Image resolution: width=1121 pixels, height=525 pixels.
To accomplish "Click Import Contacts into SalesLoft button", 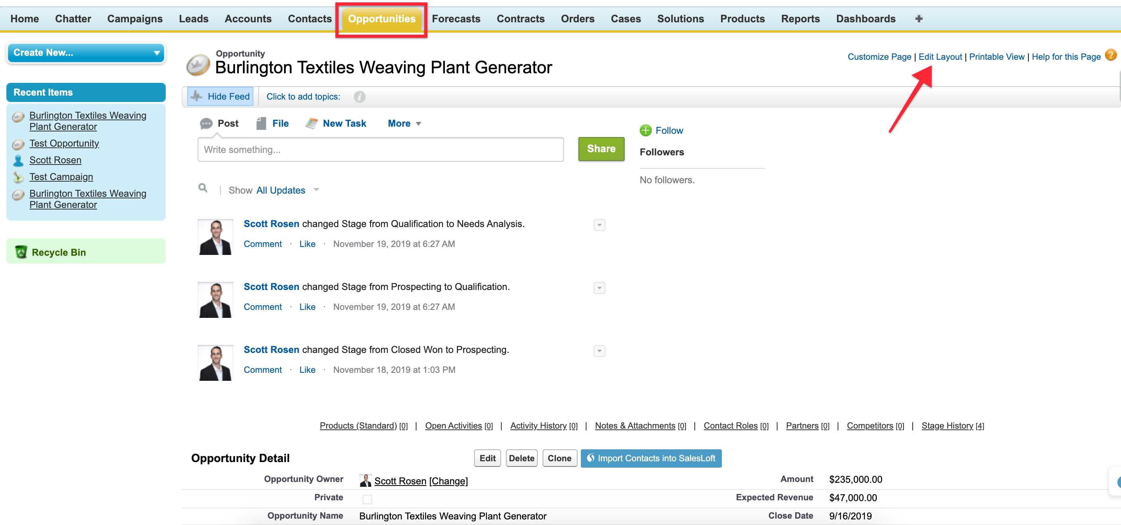I will 651,458.
